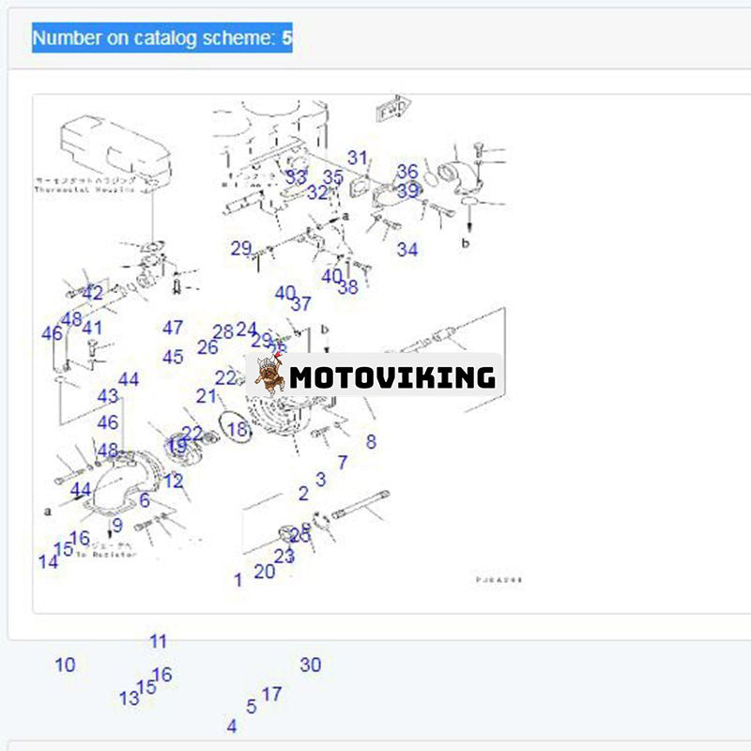Select the highlighted "Number on catalog scheme" heading
The height and width of the screenshot is (751, 751).
[x=161, y=38]
